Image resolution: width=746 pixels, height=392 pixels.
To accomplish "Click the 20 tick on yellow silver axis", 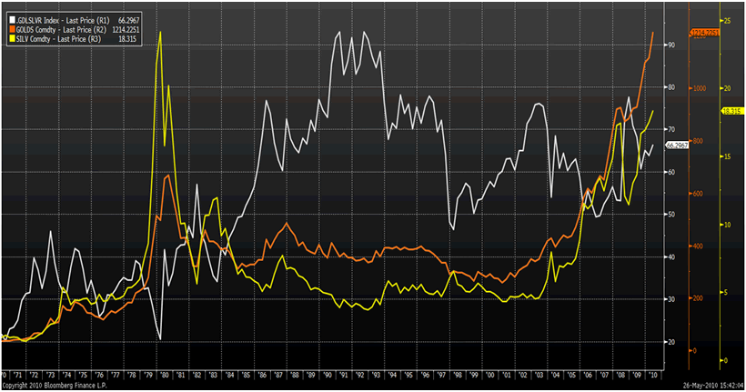I will 728,88.
